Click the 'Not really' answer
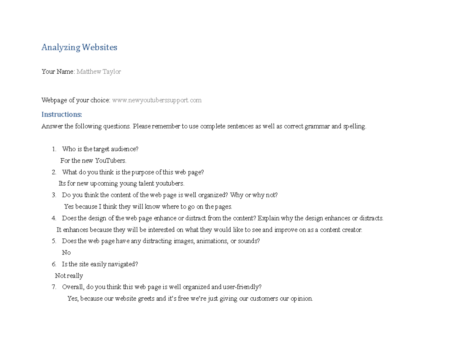Screen dimensions: 456x352 pyautogui.click(x=69, y=276)
